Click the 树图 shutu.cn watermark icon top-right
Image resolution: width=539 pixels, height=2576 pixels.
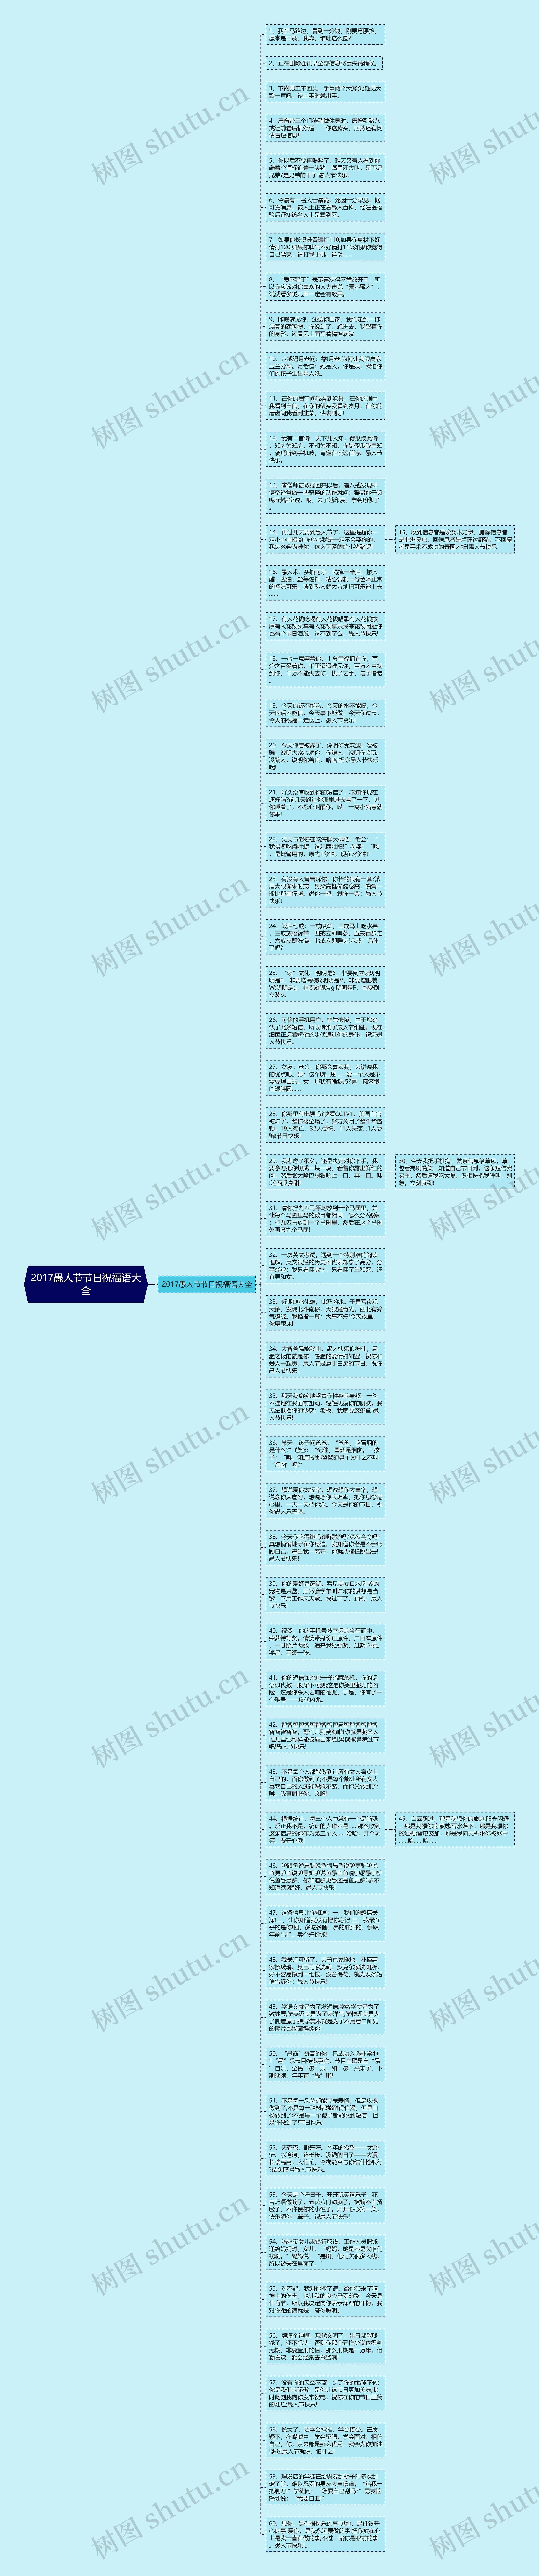click(x=485, y=156)
